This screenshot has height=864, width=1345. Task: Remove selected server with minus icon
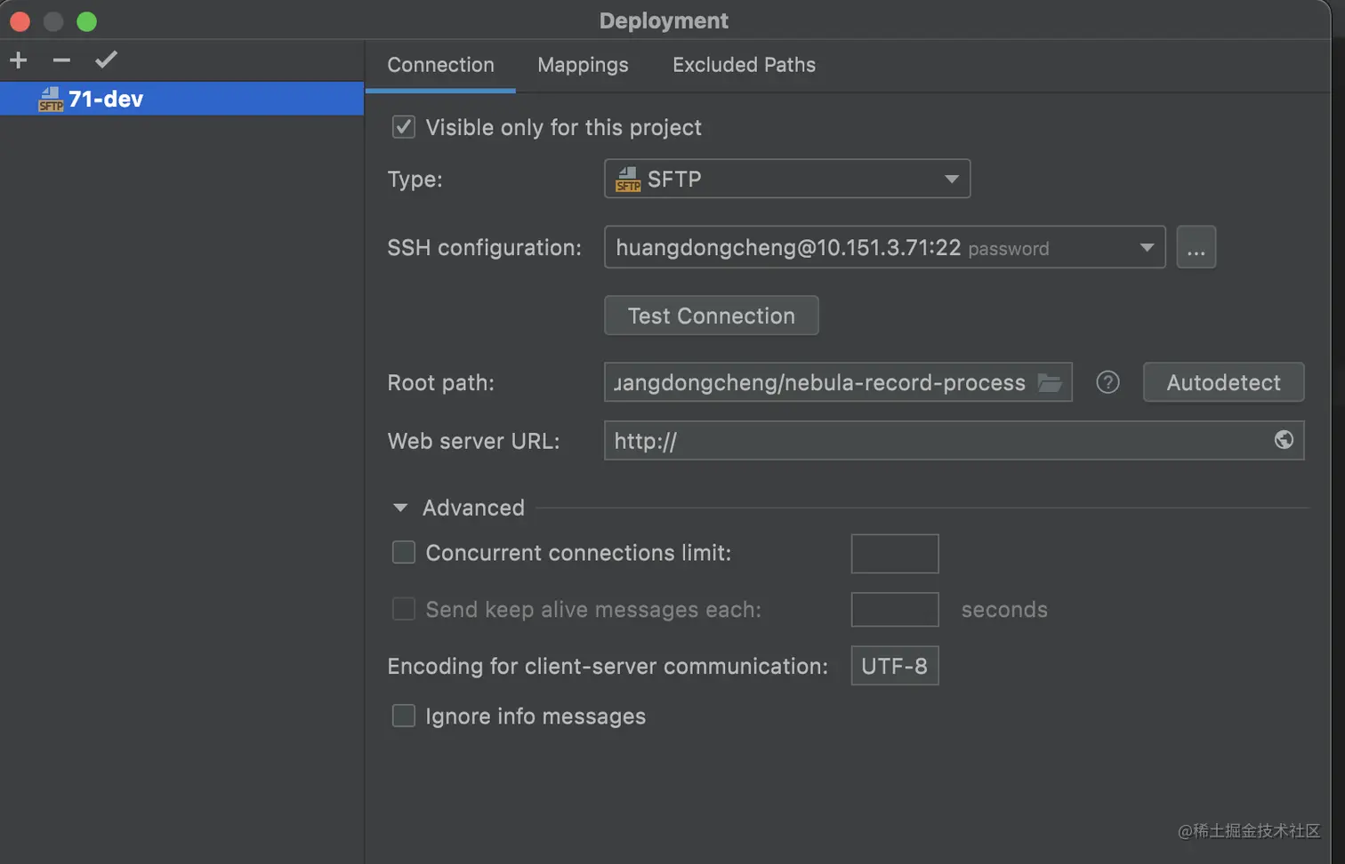[61, 60]
